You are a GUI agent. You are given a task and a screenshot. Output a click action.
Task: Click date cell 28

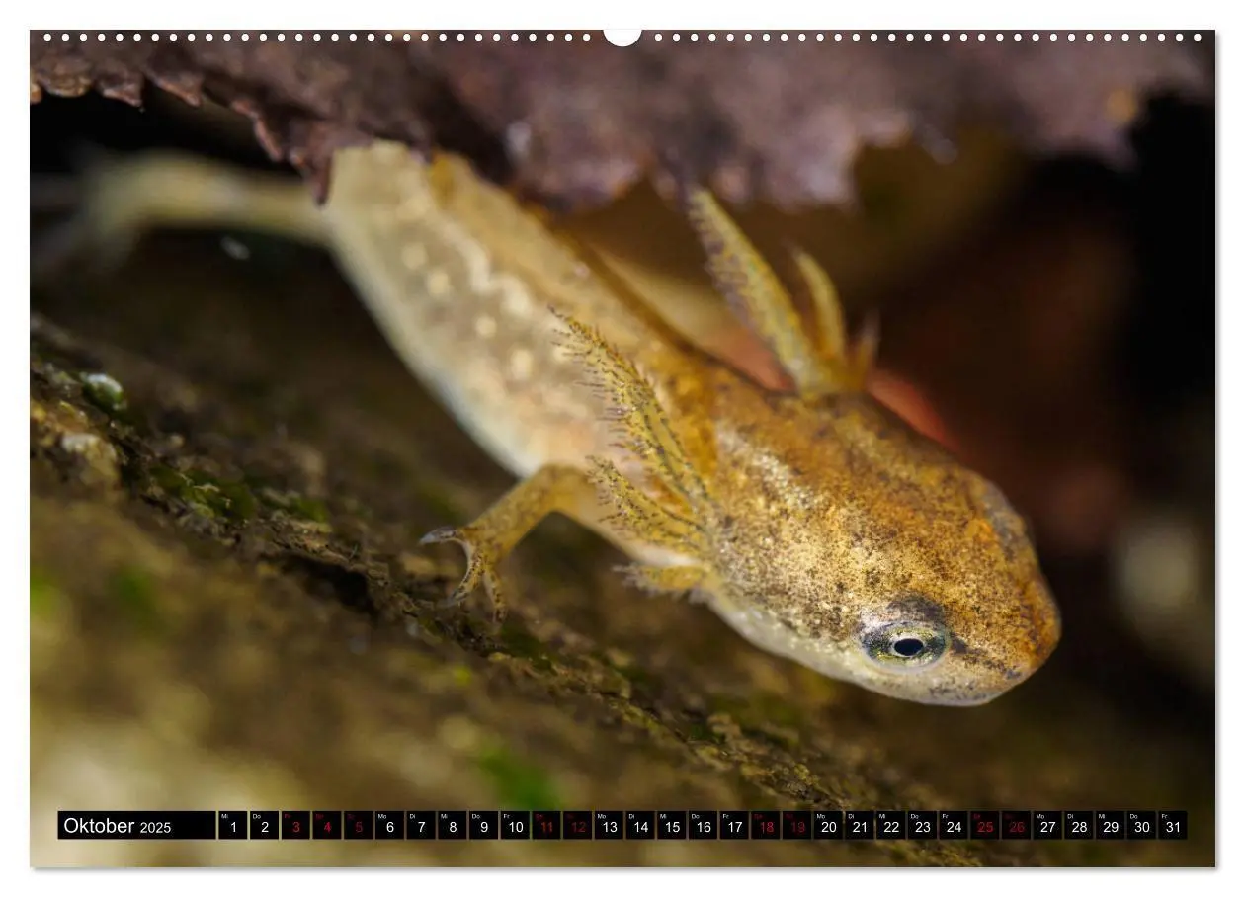pos(1078,826)
